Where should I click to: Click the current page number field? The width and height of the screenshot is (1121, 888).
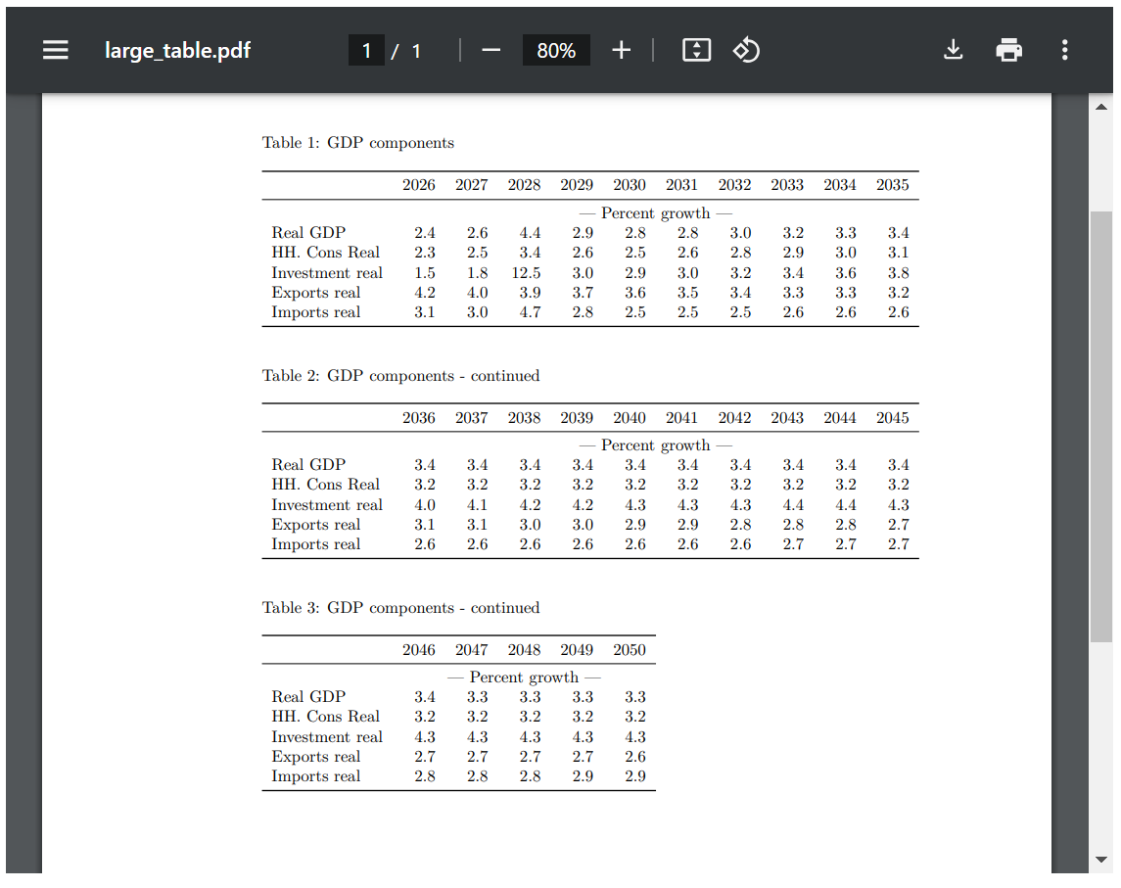tap(367, 50)
